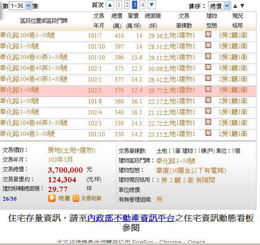Go to previous page with up arrow
Viewport: 260px width, 245px height.
[x=110, y=5]
